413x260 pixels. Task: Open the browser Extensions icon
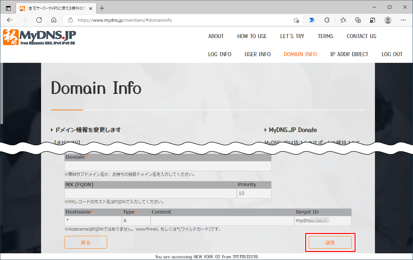click(x=327, y=20)
